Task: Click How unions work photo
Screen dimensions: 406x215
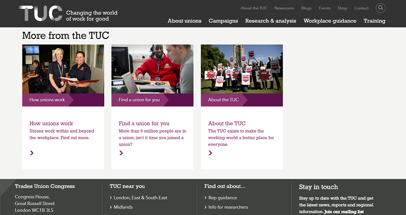Action: 63,69
